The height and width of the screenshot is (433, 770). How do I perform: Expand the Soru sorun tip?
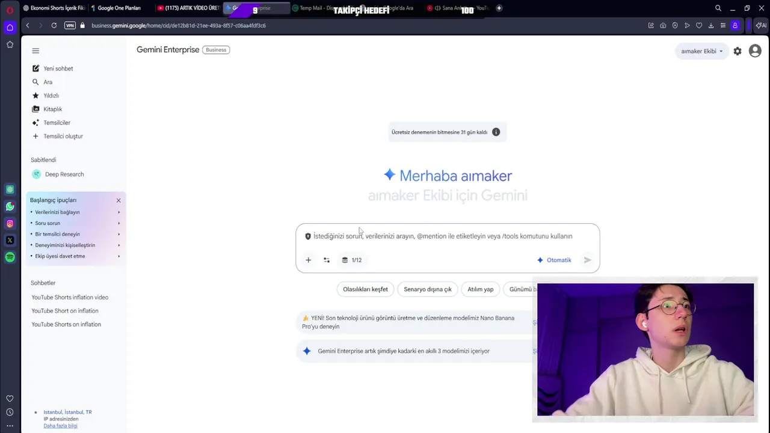coord(75,223)
